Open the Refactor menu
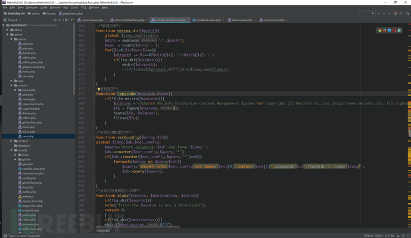Image resolution: width=411 pixels, height=238 pixels. click(x=55, y=8)
